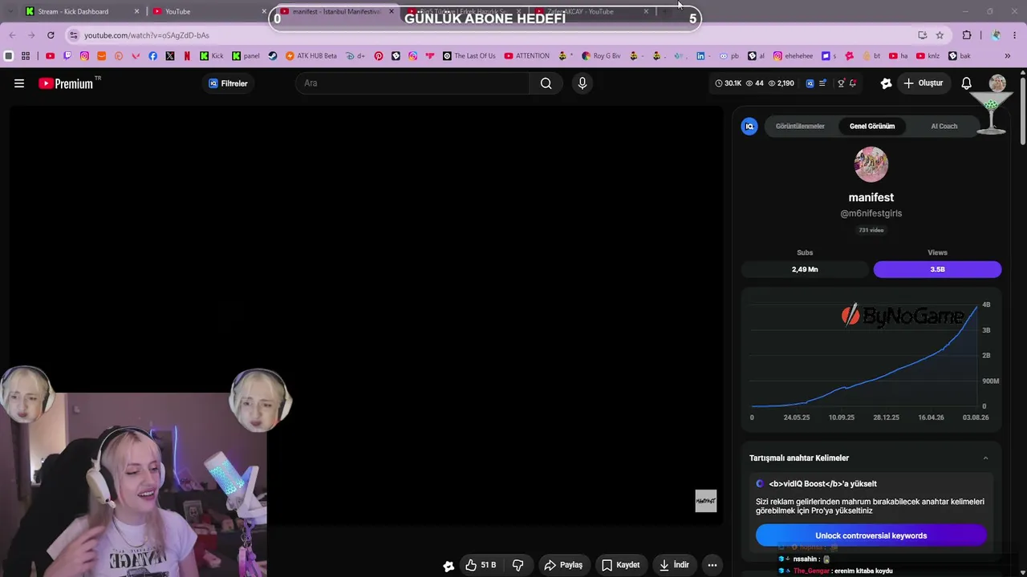
Task: Click the vidIQ flower icon beside like button
Action: tap(449, 566)
